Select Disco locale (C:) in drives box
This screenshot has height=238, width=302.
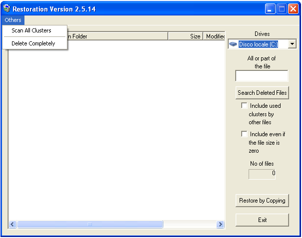pos(258,44)
